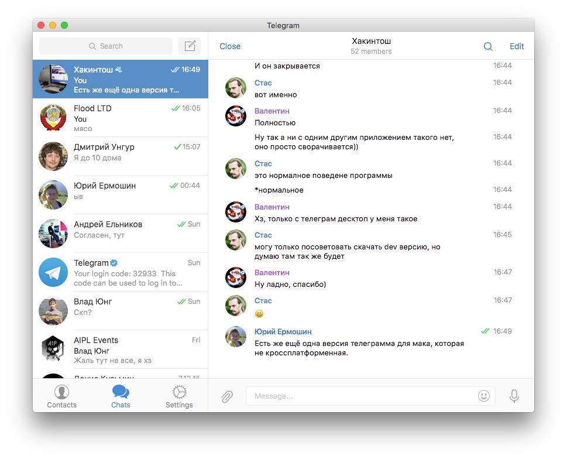
Task: Open chat with Дмитрий Унгур
Action: [x=121, y=156]
